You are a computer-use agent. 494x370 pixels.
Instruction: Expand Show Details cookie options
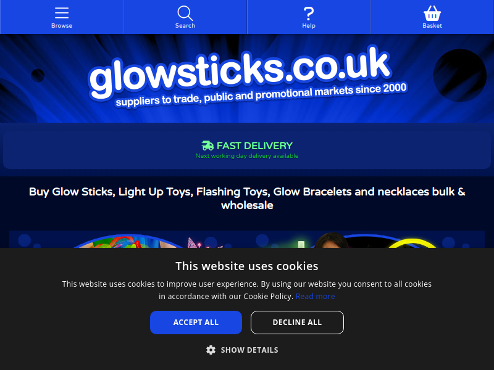[242, 350]
